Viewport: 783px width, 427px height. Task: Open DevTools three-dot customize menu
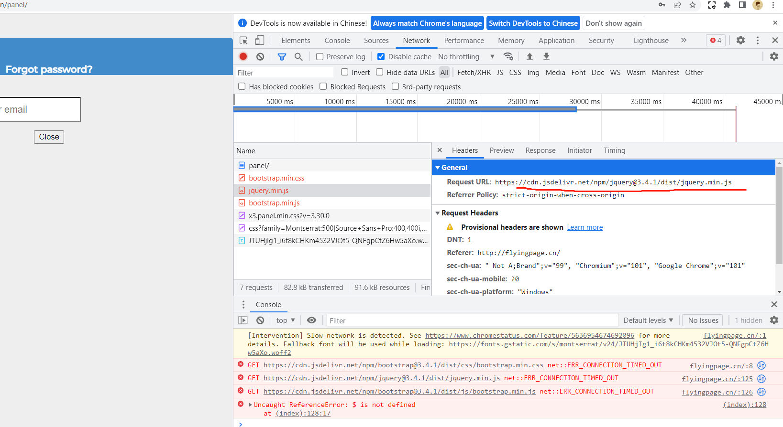tap(758, 41)
